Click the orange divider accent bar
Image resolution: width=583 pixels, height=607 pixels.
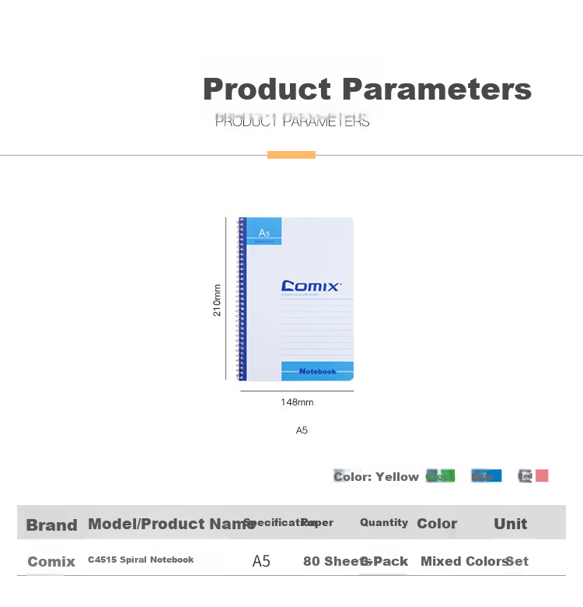(291, 155)
